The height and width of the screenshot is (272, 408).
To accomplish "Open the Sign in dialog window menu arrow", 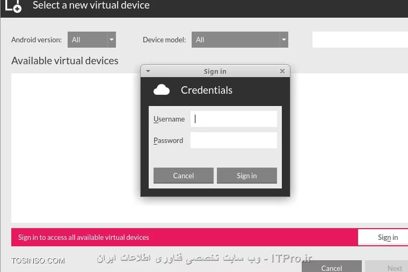I will 148,71.
